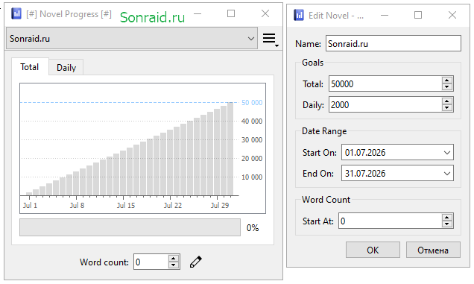Increase the Total goal with up arrow
Screen dimensions: 474x284
pyautogui.click(x=446, y=81)
